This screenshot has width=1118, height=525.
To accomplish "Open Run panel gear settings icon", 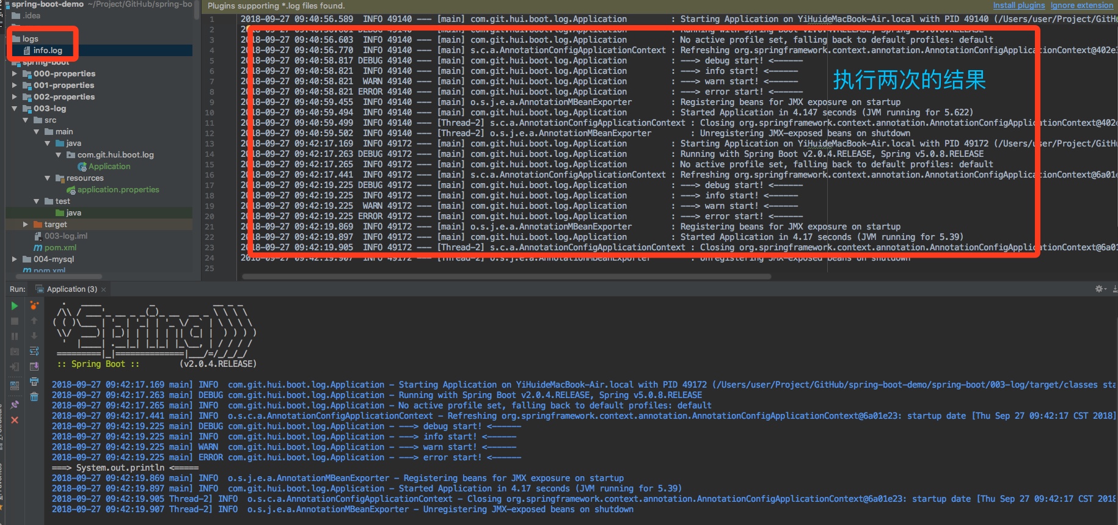I will pyautogui.click(x=1100, y=289).
